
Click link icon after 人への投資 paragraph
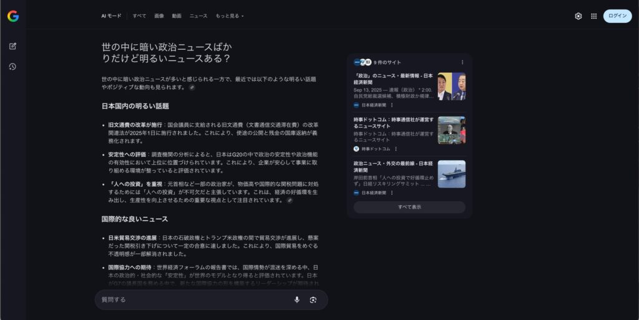[x=290, y=200]
